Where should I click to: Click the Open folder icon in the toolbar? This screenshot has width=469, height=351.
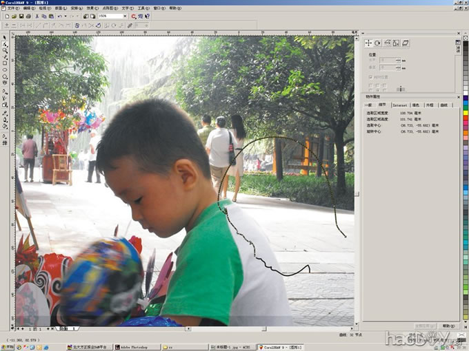tap(14, 16)
